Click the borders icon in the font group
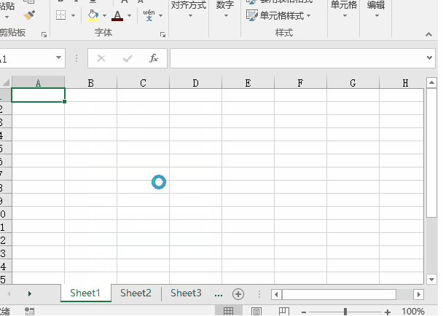The width and height of the screenshot is (443, 316). [x=61, y=15]
